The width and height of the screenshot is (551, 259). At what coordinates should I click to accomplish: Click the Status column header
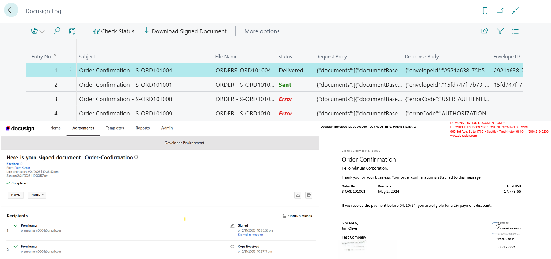point(285,57)
